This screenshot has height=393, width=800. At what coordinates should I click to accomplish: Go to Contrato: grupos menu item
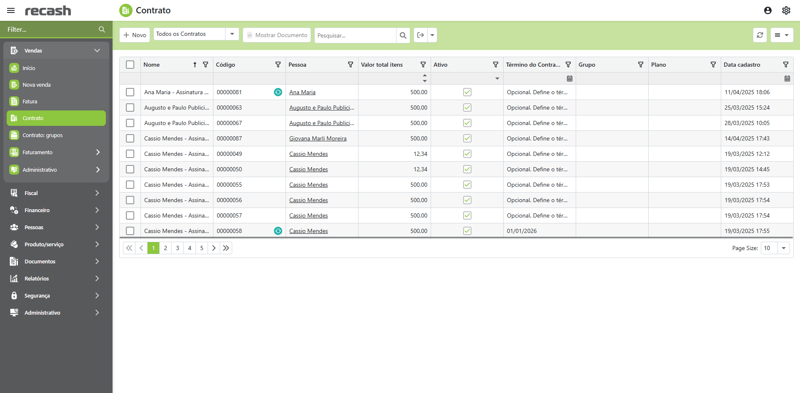[43, 135]
